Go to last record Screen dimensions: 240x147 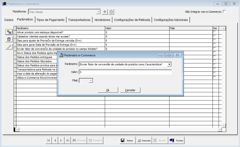68,140
